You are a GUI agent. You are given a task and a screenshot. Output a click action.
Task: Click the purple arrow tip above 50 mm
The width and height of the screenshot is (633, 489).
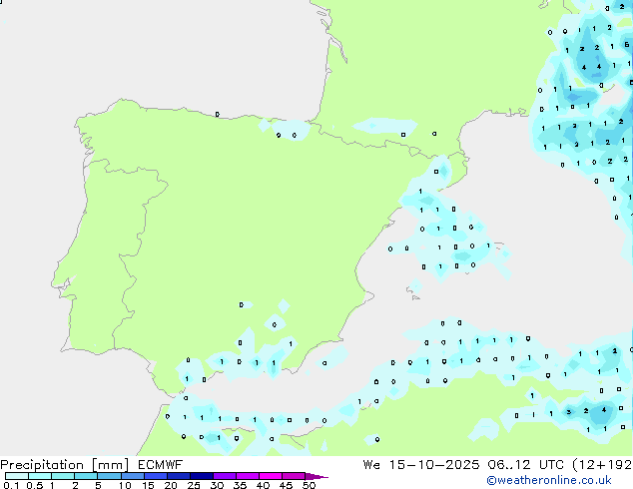point(316,476)
